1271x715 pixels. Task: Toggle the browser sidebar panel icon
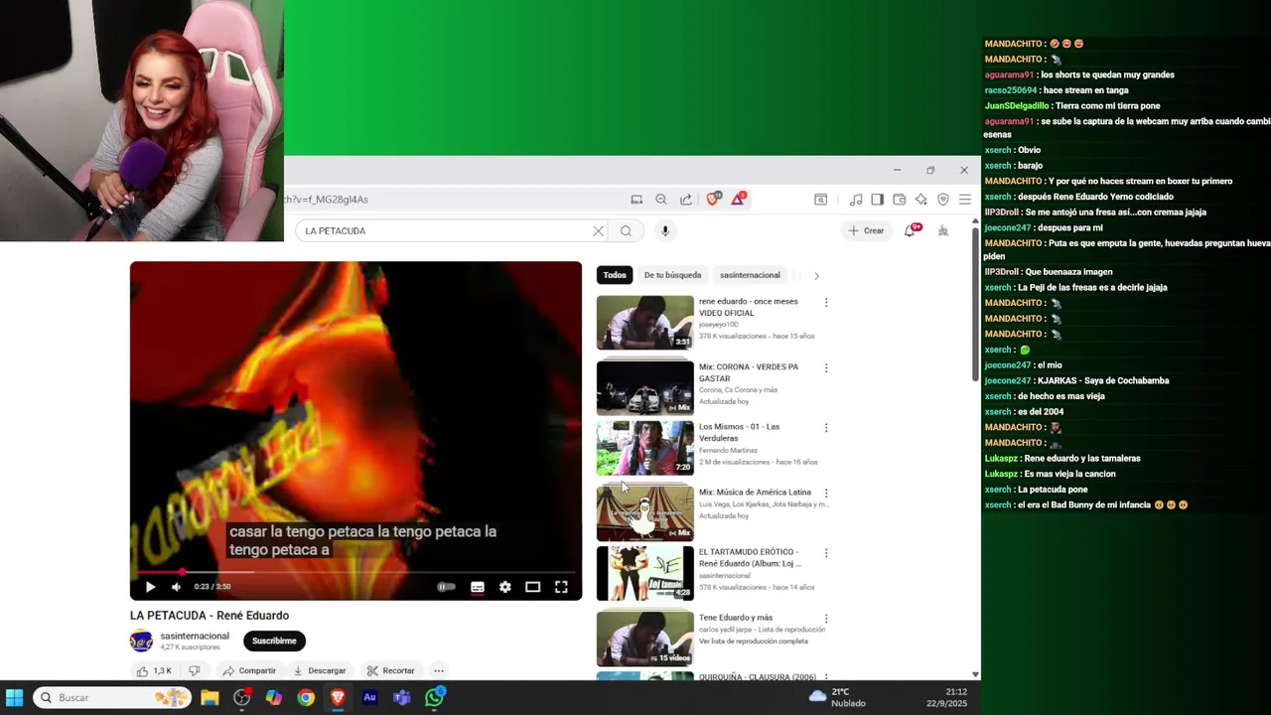coord(878,200)
